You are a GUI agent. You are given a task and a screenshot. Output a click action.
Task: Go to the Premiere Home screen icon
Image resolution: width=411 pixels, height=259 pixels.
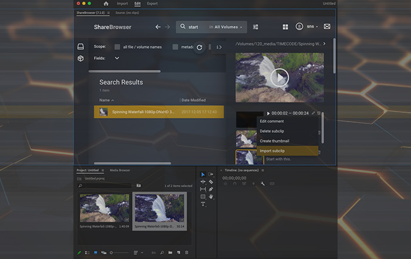click(x=106, y=4)
